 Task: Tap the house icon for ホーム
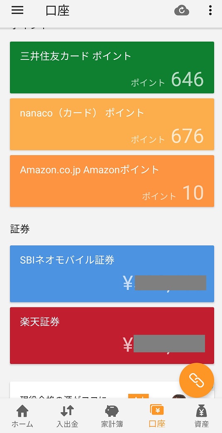pos(22,411)
